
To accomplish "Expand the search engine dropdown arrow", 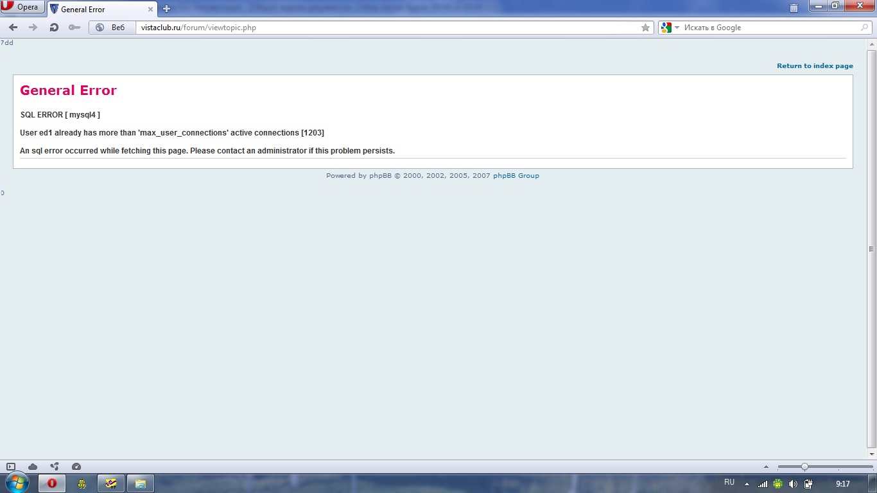I will pos(677,28).
